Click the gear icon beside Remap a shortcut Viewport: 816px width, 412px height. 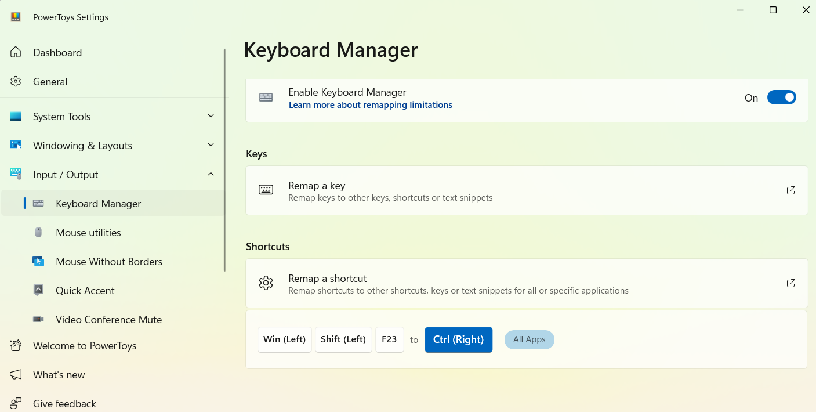tap(266, 283)
